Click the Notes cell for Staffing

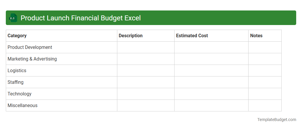point(265,82)
